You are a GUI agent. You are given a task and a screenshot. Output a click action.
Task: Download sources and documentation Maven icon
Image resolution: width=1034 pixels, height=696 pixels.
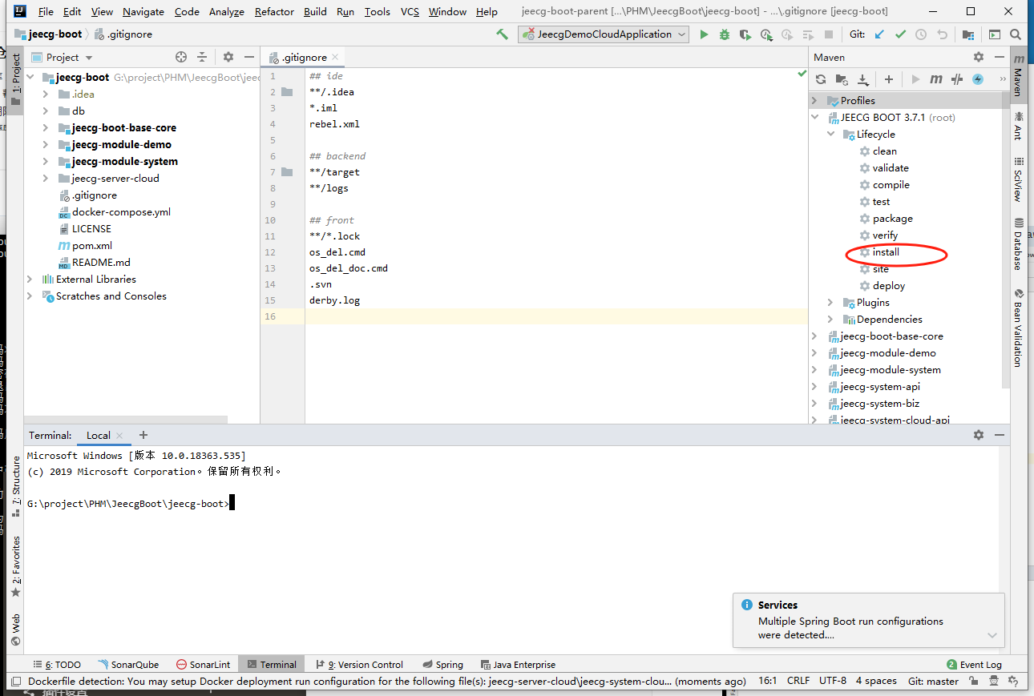(x=863, y=79)
